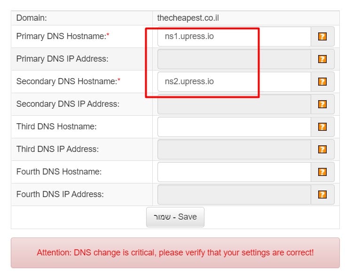Focus the Fourth DNS Hostname input
Screen dimensions: 345x278
(234, 172)
